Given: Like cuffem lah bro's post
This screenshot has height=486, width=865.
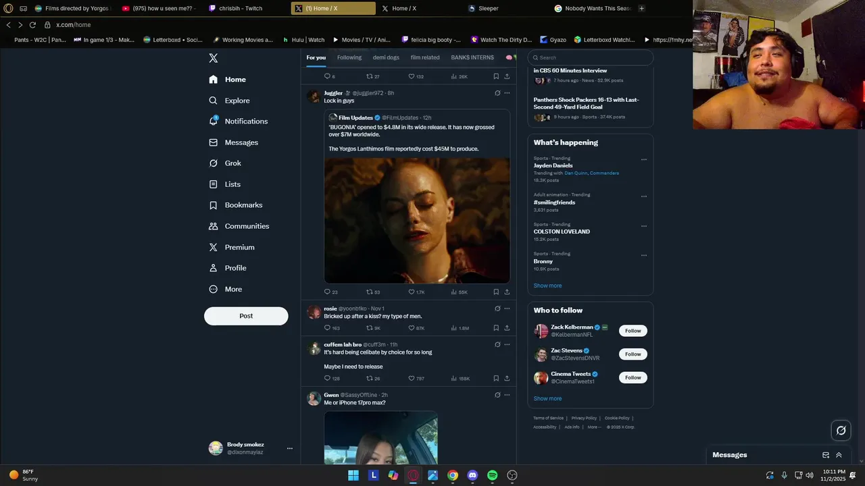Looking at the screenshot, I should (x=416, y=379).
